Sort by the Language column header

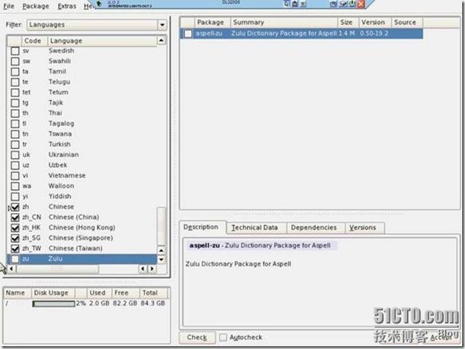click(102, 41)
